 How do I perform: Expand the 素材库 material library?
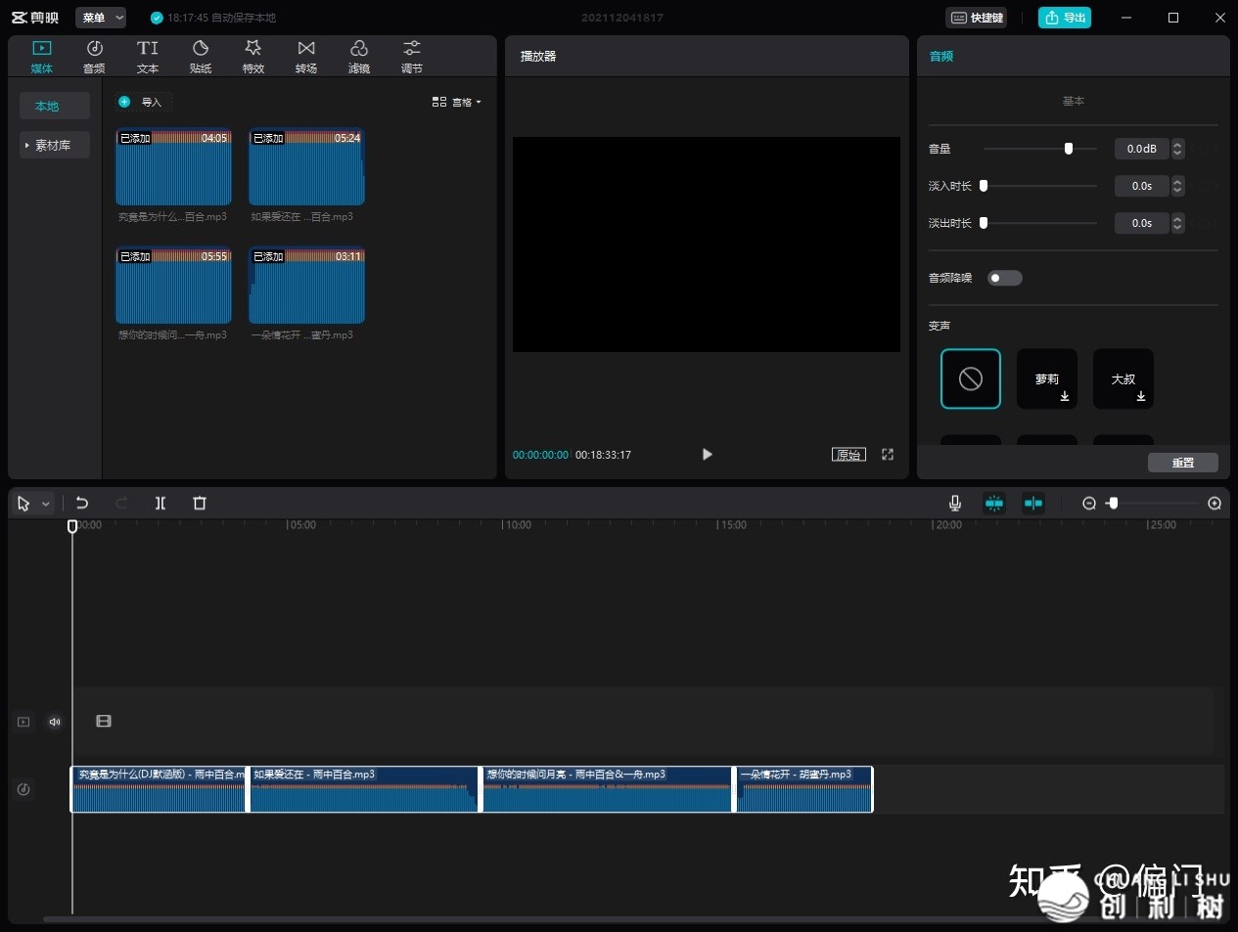(55, 145)
